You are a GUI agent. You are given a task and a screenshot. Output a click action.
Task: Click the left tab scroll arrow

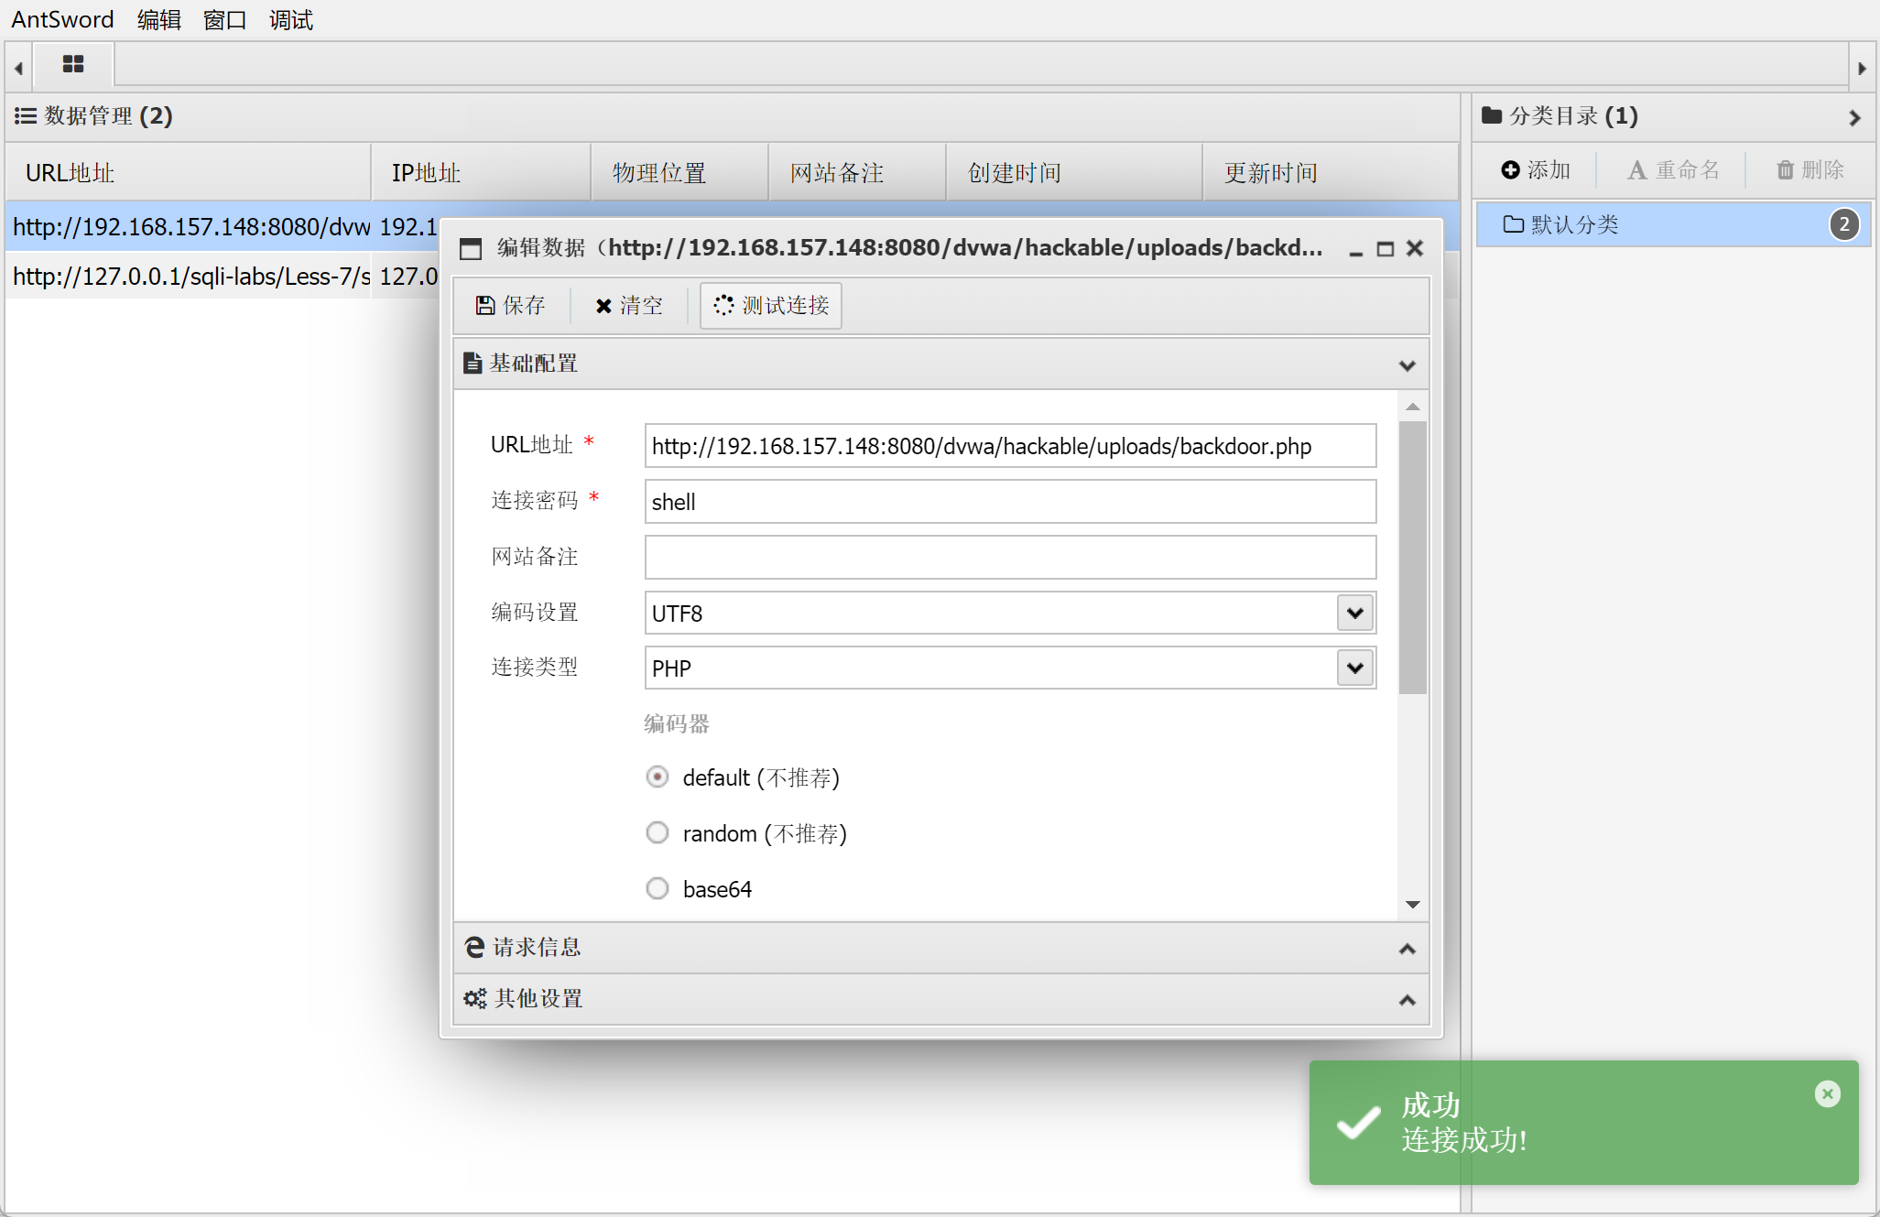click(x=18, y=68)
